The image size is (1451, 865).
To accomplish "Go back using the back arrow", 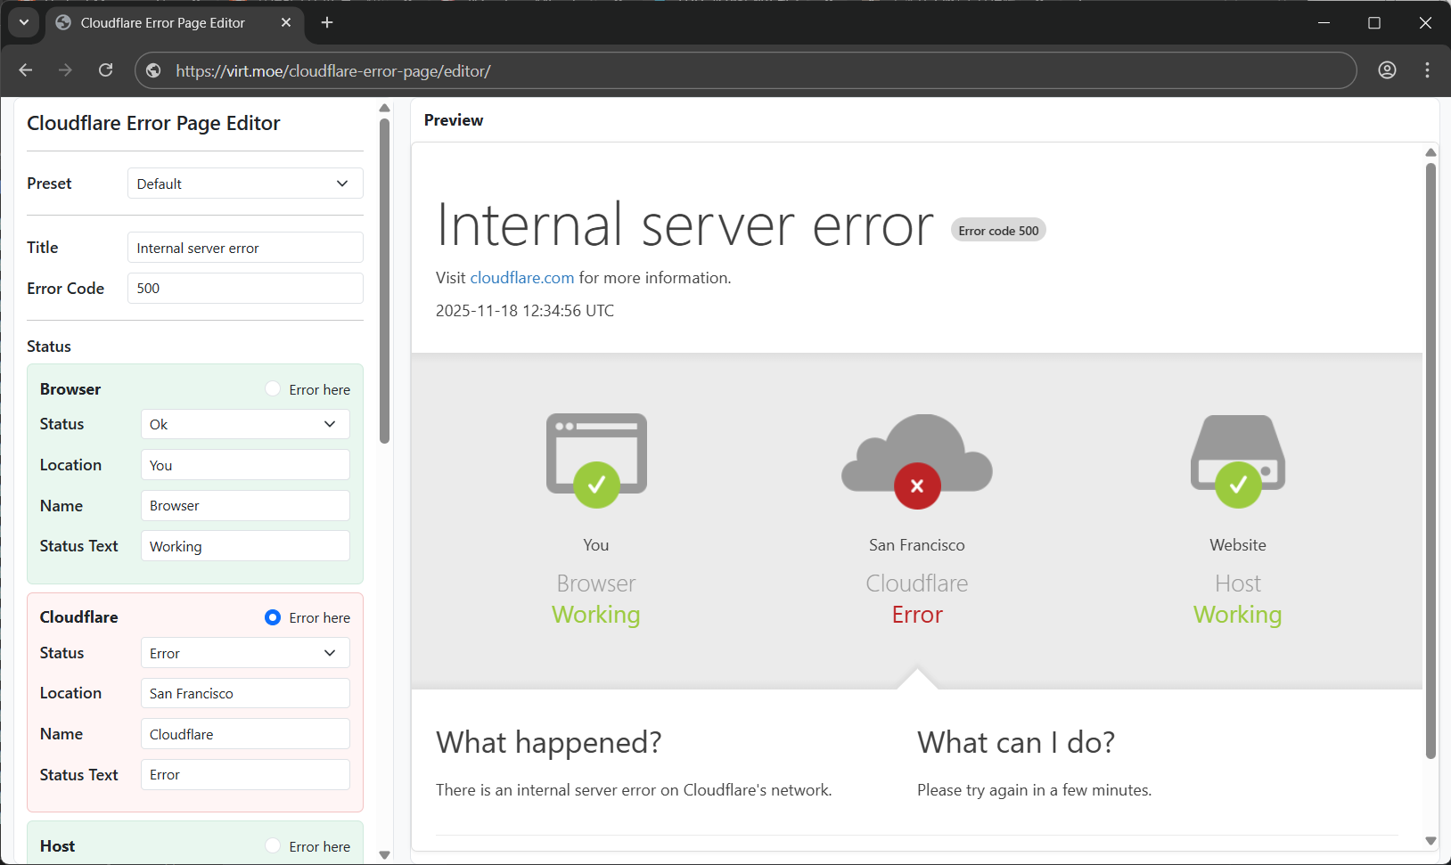I will (26, 70).
